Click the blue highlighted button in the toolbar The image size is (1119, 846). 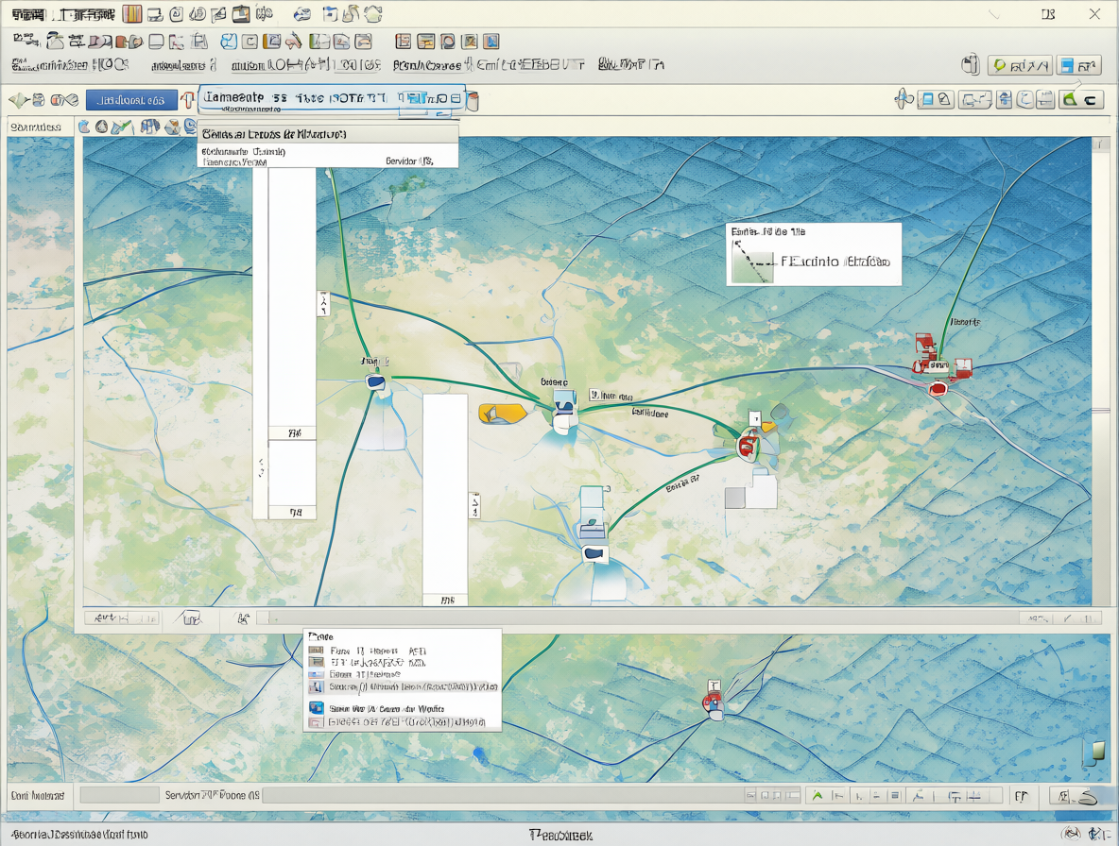131,100
